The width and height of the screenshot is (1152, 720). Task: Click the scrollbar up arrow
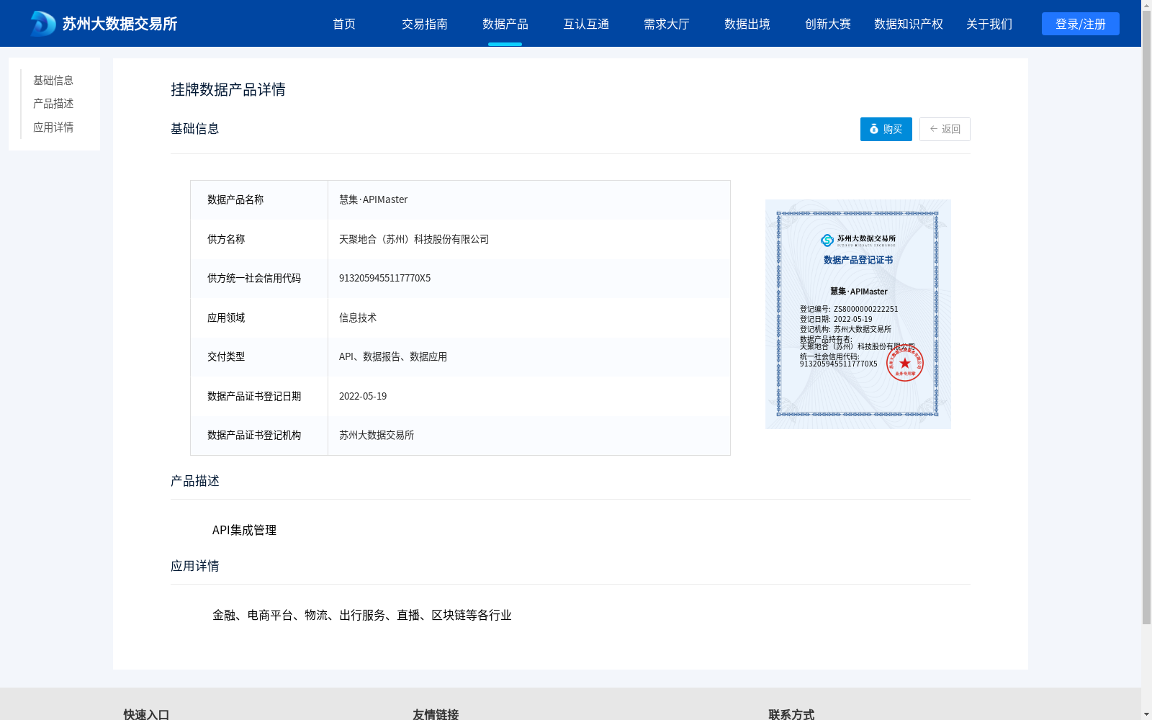pyautogui.click(x=1146, y=5)
